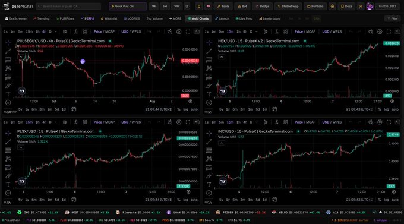The image size is (404, 224).
Task: Take snapshot of INC chart
Action: (397, 122)
